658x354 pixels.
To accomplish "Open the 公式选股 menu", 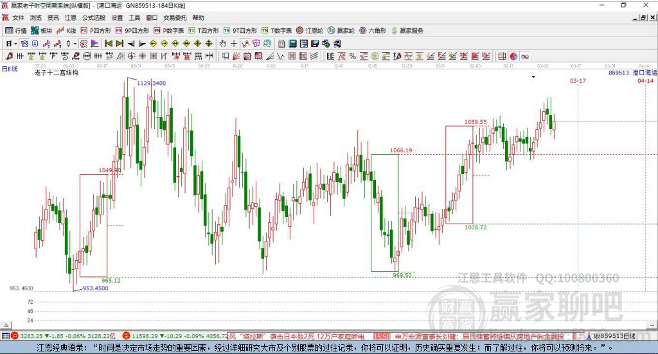I will [94, 17].
